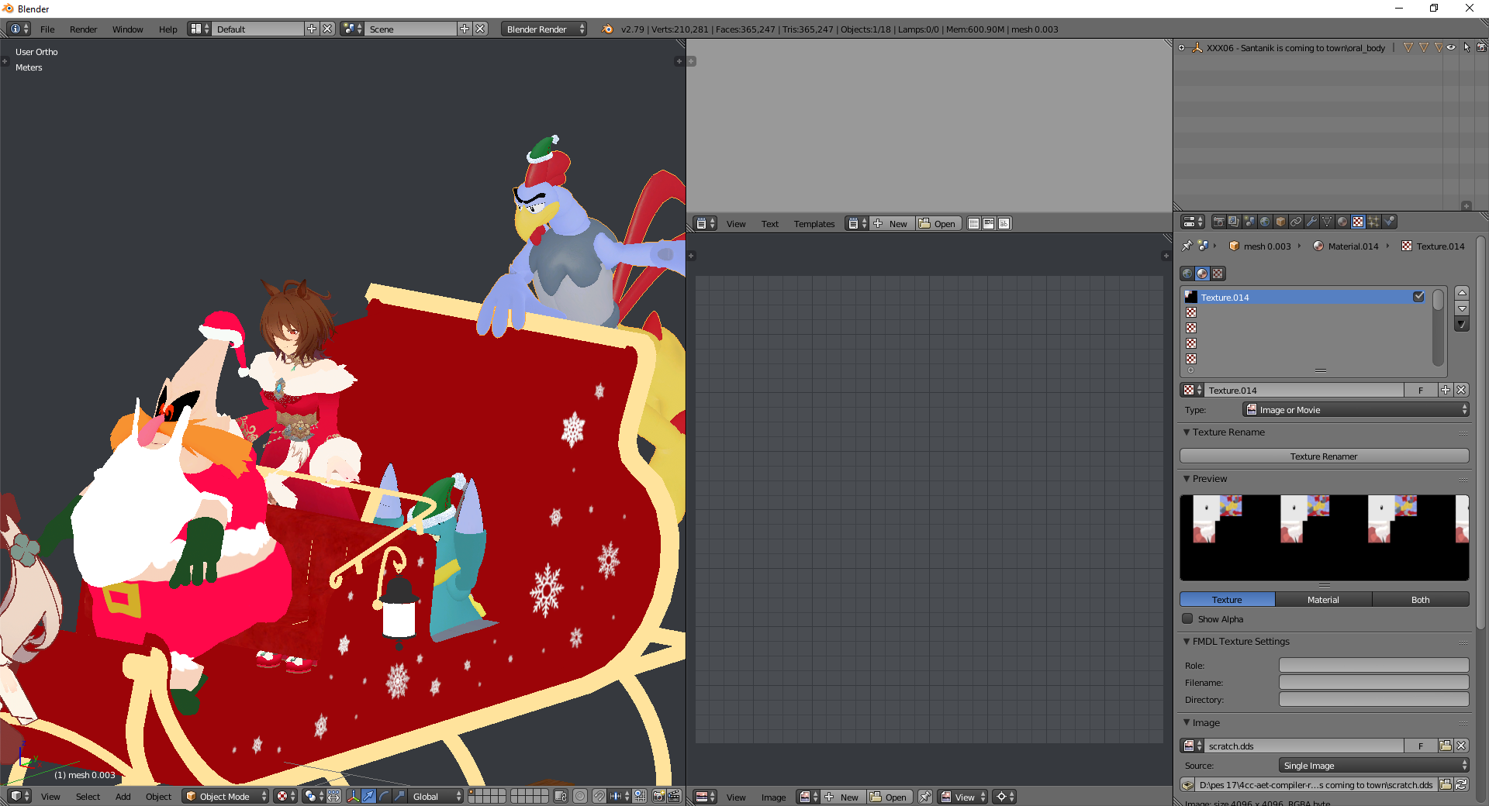Click the OpenGL render image camera icon

pyautogui.click(x=658, y=796)
